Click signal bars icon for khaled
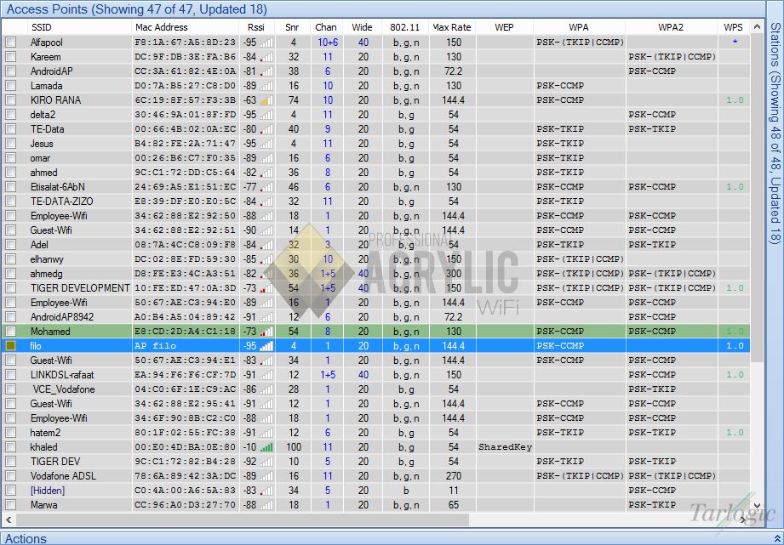 tap(266, 447)
